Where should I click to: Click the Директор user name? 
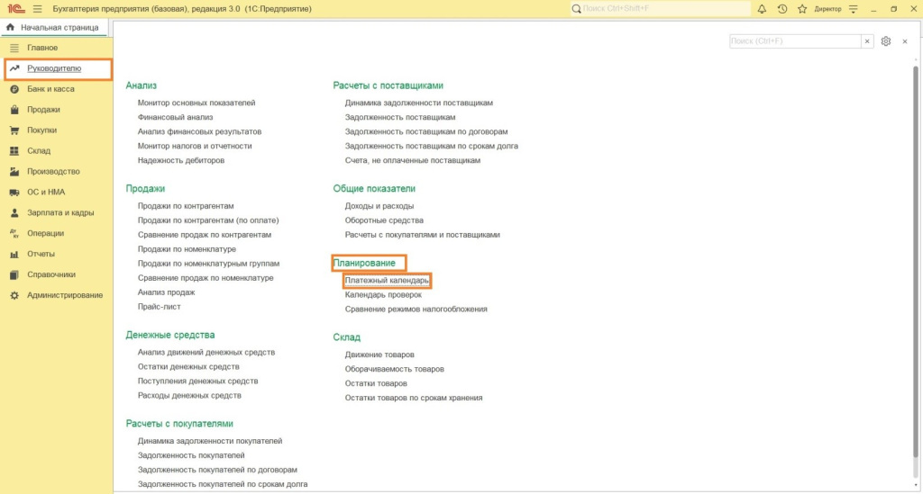click(x=827, y=9)
